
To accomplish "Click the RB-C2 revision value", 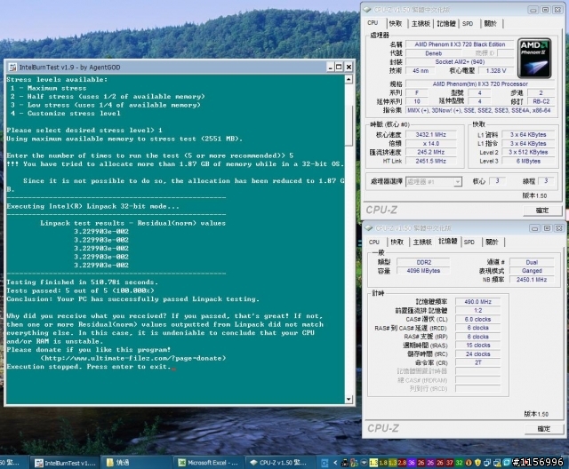I will point(541,101).
